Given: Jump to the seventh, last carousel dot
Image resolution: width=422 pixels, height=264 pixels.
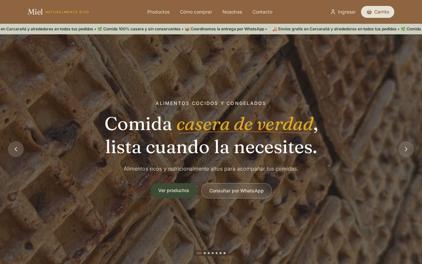Looking at the screenshot, I should coord(225,253).
